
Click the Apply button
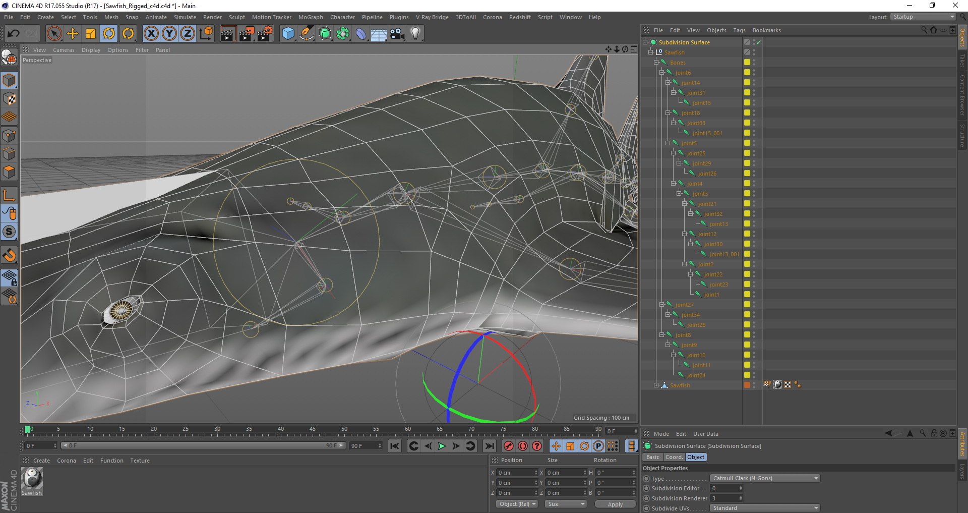click(x=615, y=504)
